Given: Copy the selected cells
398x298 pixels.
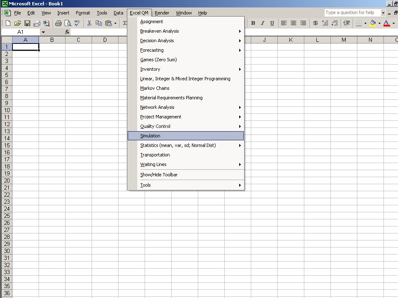Looking at the screenshot, I should click(x=99, y=23).
